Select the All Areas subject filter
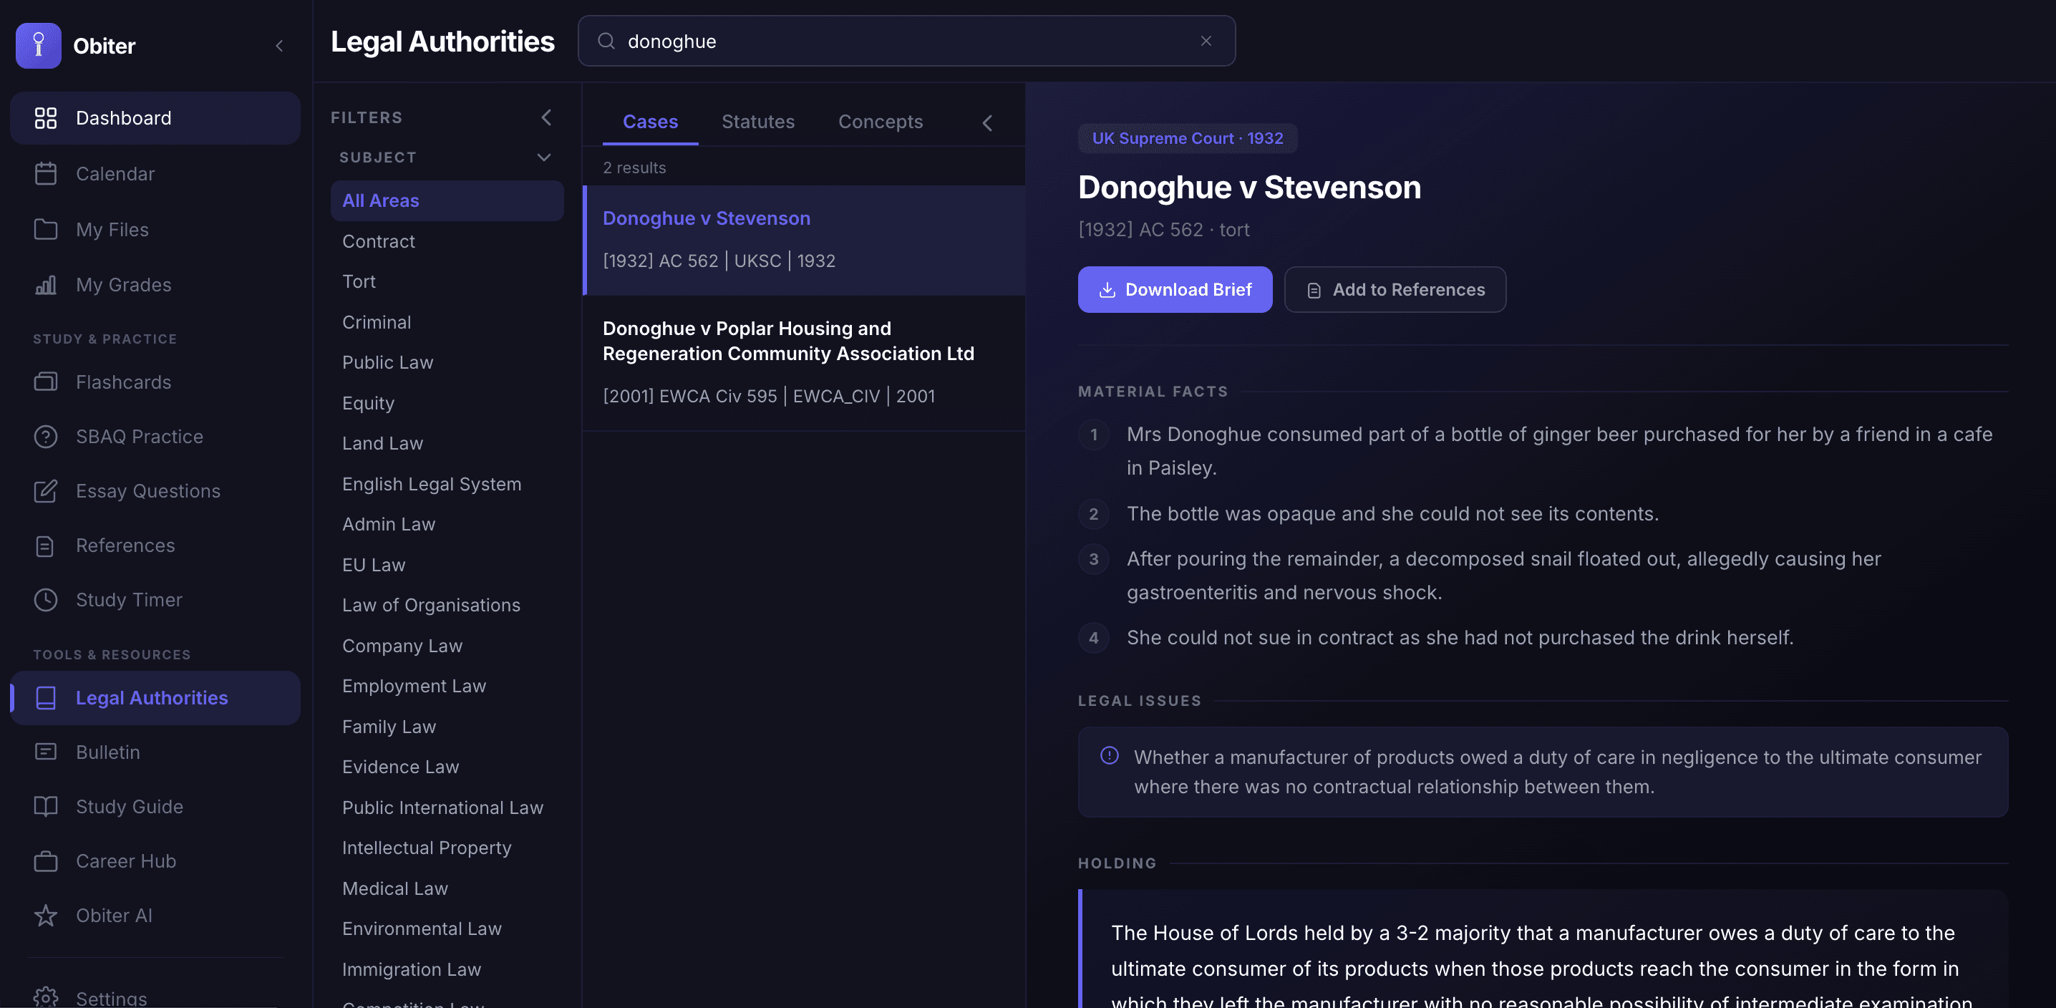The image size is (2056, 1008). [x=447, y=201]
